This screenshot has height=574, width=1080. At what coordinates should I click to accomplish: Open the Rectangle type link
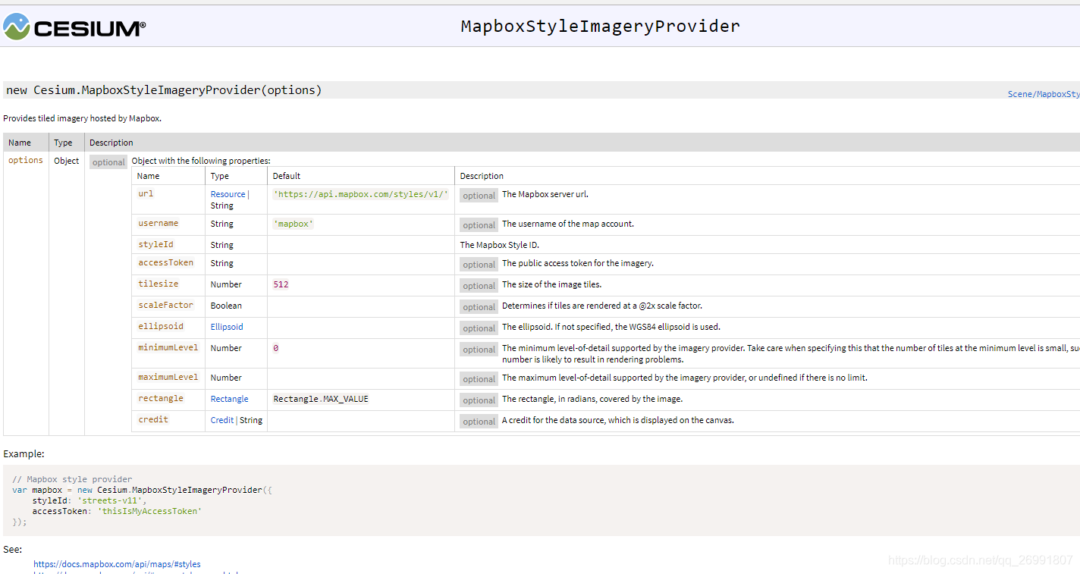[x=229, y=399]
